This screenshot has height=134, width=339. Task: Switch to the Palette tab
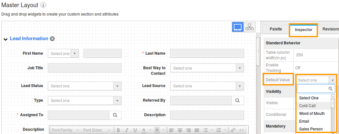[276, 29]
